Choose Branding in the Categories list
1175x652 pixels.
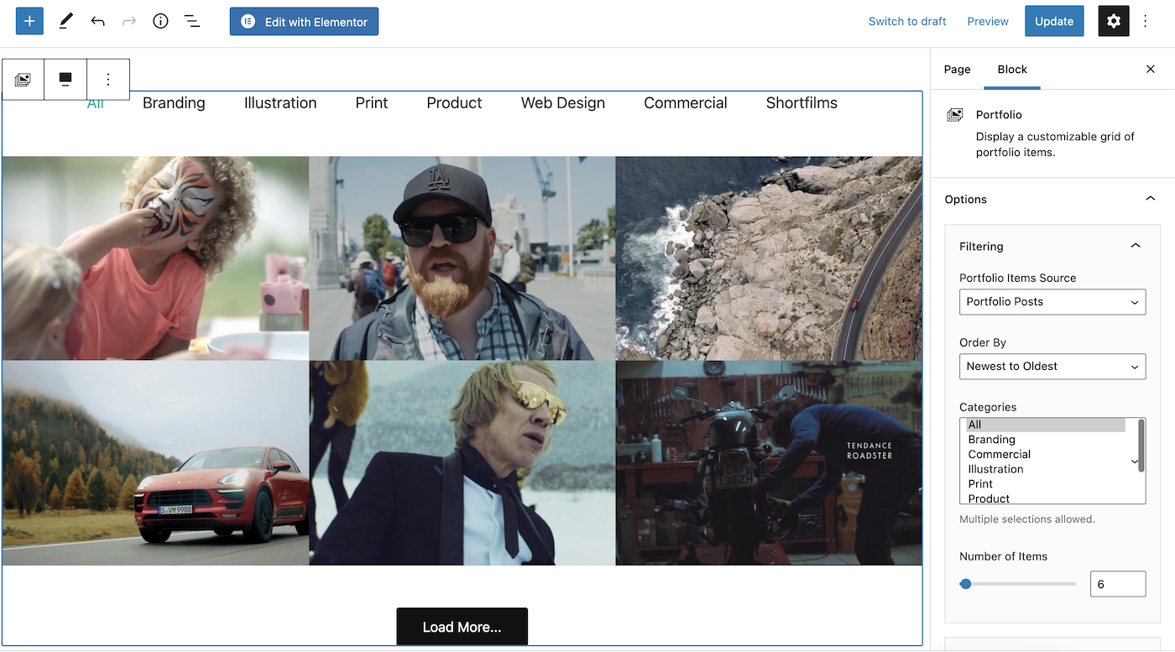[x=1046, y=440]
